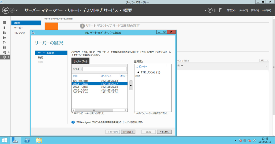Open the 管理(M) menu
The image size is (275, 144).
pos(231,10)
